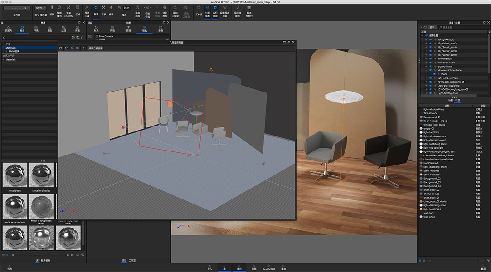
Task: Open KeyShotXR from the bottom bar
Action: 268,267
